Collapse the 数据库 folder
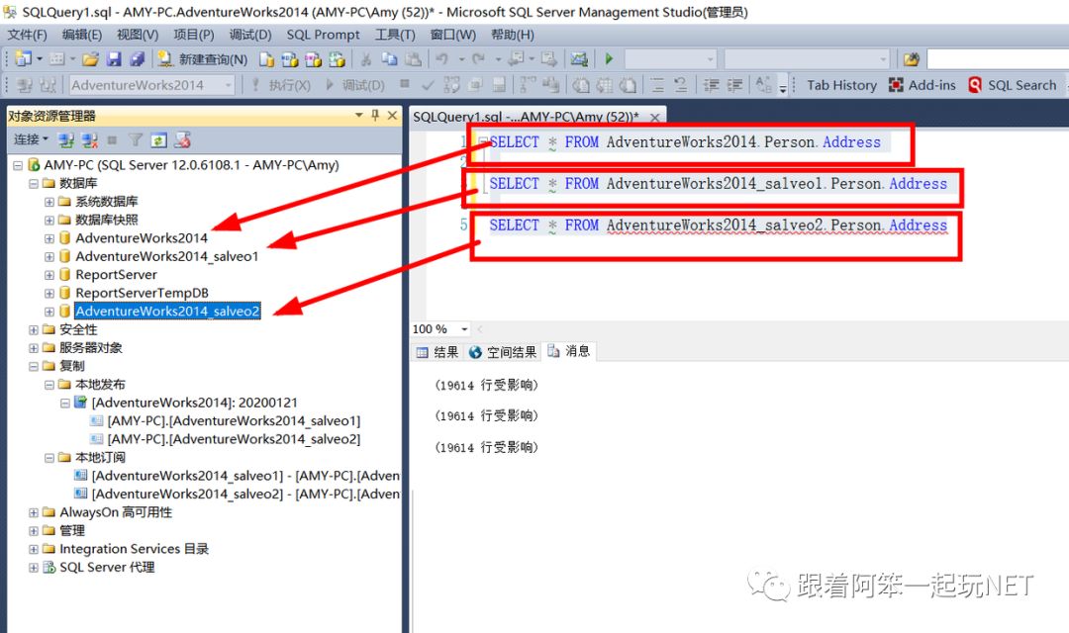The height and width of the screenshot is (633, 1069). point(34,183)
